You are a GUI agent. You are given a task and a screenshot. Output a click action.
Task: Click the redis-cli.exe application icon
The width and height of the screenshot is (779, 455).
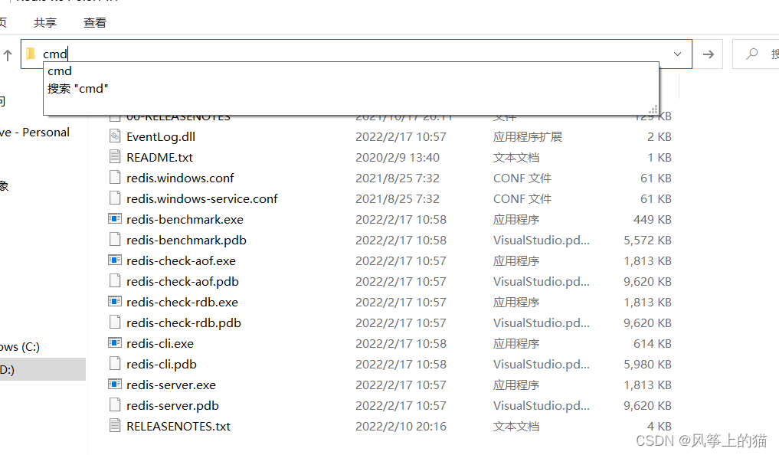pos(115,342)
